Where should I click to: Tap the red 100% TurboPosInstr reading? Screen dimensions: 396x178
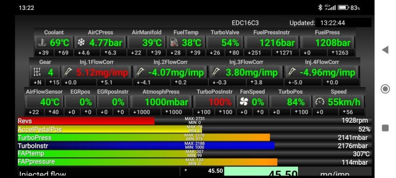pyautogui.click(x=220, y=102)
